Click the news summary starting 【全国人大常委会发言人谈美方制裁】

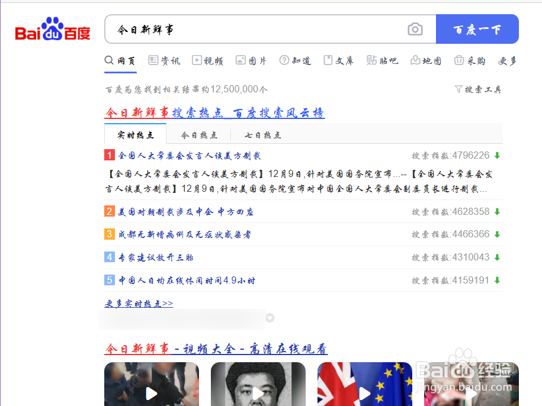tap(299, 182)
